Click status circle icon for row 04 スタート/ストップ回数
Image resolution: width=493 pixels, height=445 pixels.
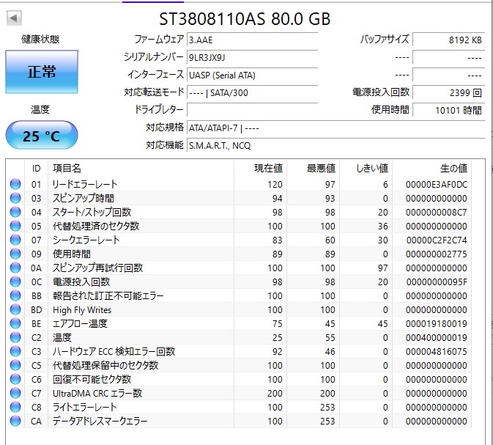coord(15,212)
